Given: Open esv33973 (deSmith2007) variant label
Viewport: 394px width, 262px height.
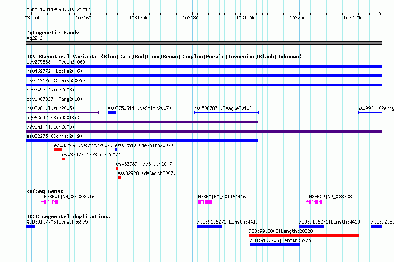Looking at the screenshot, I should [91, 155].
